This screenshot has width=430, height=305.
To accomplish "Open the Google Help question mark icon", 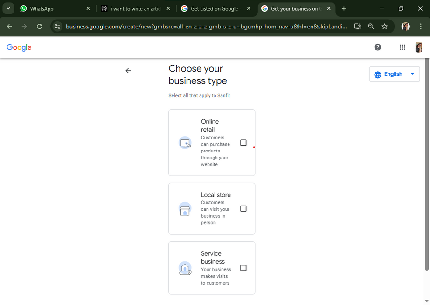I will (378, 47).
